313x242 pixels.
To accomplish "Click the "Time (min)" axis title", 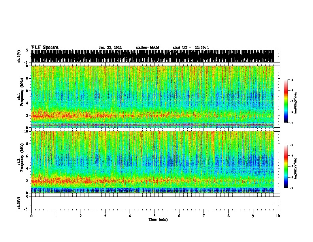I will click(158, 219).
